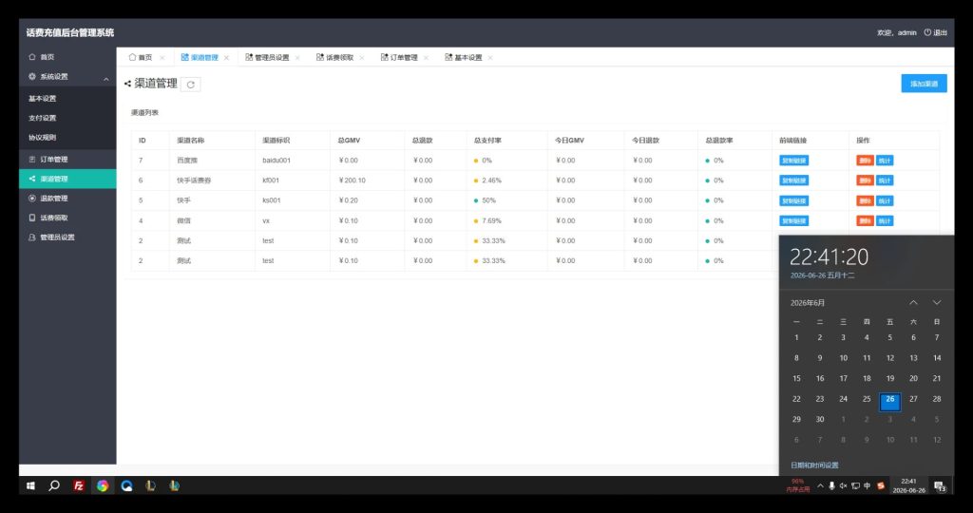The image size is (973, 513).
Task: Click the 2026年6月 calendar header
Action: 808,303
